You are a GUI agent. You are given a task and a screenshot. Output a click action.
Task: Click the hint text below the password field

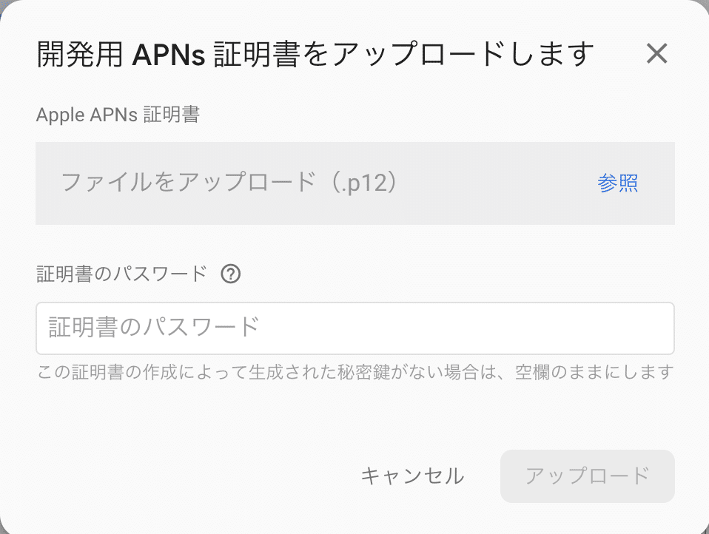[x=354, y=373]
